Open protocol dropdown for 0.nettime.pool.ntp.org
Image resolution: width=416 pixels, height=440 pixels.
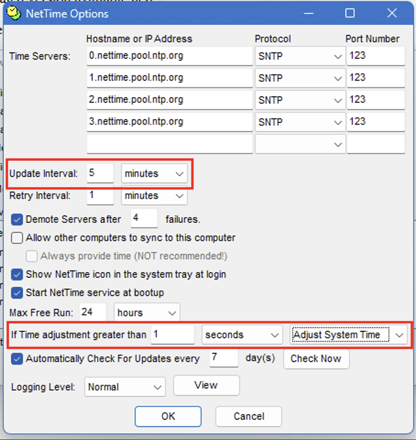[300, 56]
